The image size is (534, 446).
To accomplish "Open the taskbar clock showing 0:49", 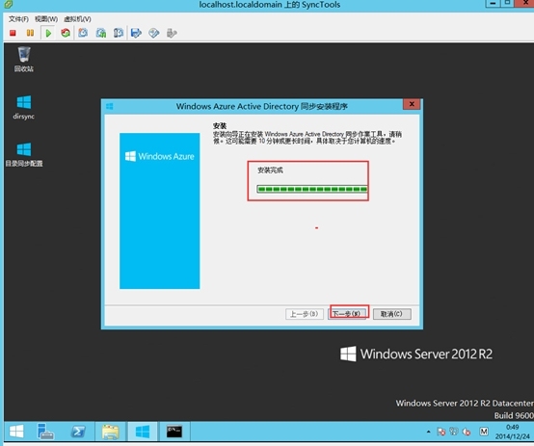I will (513, 432).
